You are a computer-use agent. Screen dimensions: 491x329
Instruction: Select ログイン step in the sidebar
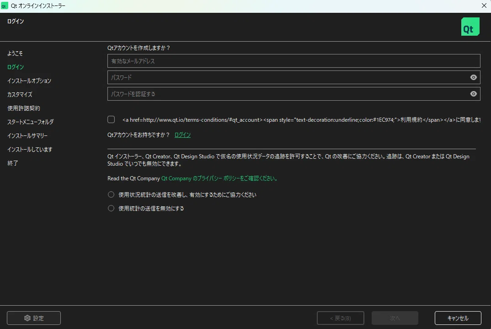16,67
